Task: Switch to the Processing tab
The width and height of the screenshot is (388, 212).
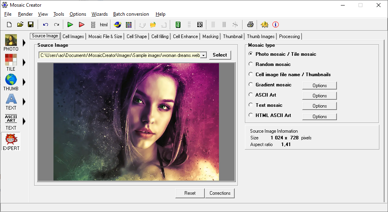Action: tap(289, 37)
